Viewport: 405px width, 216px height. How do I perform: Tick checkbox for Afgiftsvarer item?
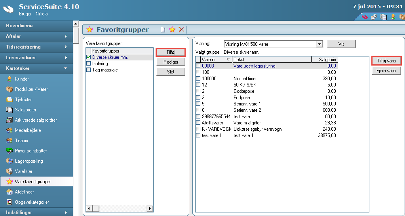pyautogui.click(x=198, y=123)
